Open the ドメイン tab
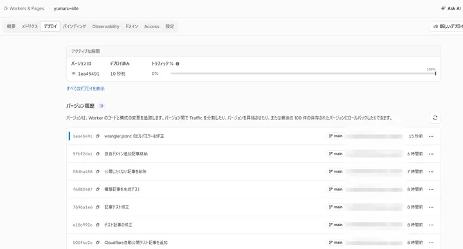 point(132,26)
